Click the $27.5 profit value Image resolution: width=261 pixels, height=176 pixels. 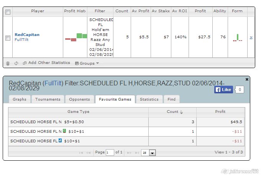pos(204,37)
